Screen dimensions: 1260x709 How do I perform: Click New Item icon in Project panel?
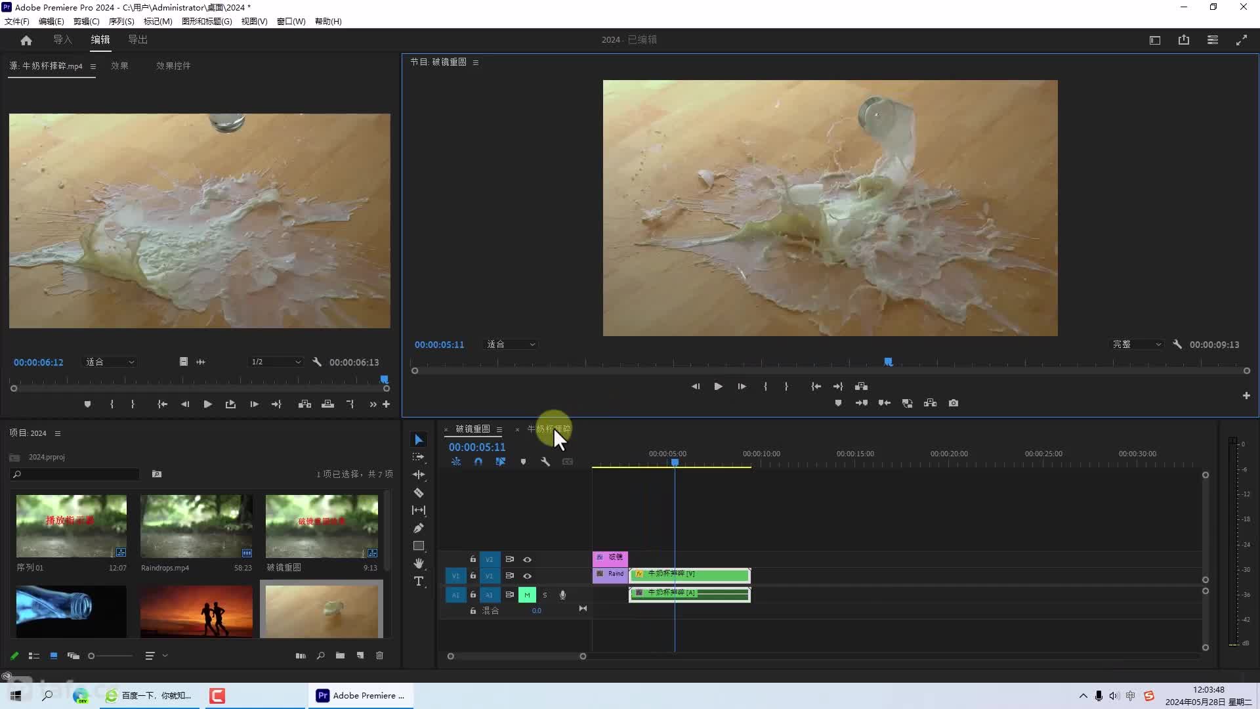(x=360, y=656)
